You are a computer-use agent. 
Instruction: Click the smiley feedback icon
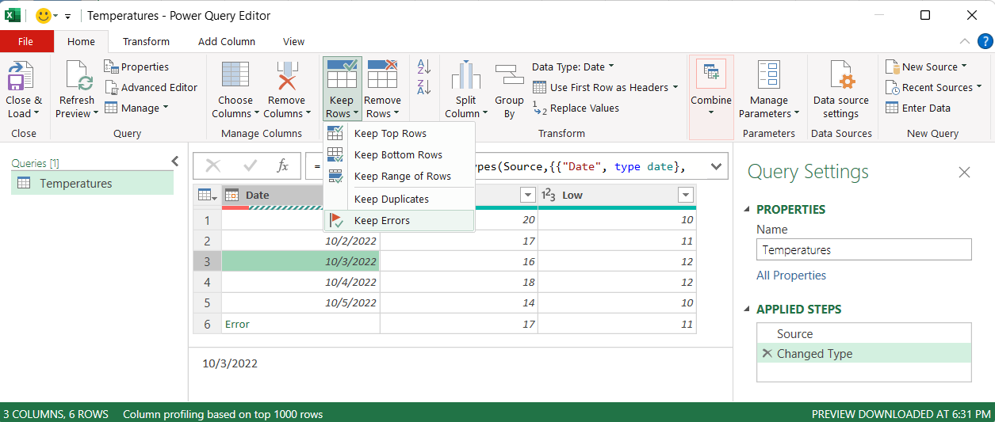(44, 15)
